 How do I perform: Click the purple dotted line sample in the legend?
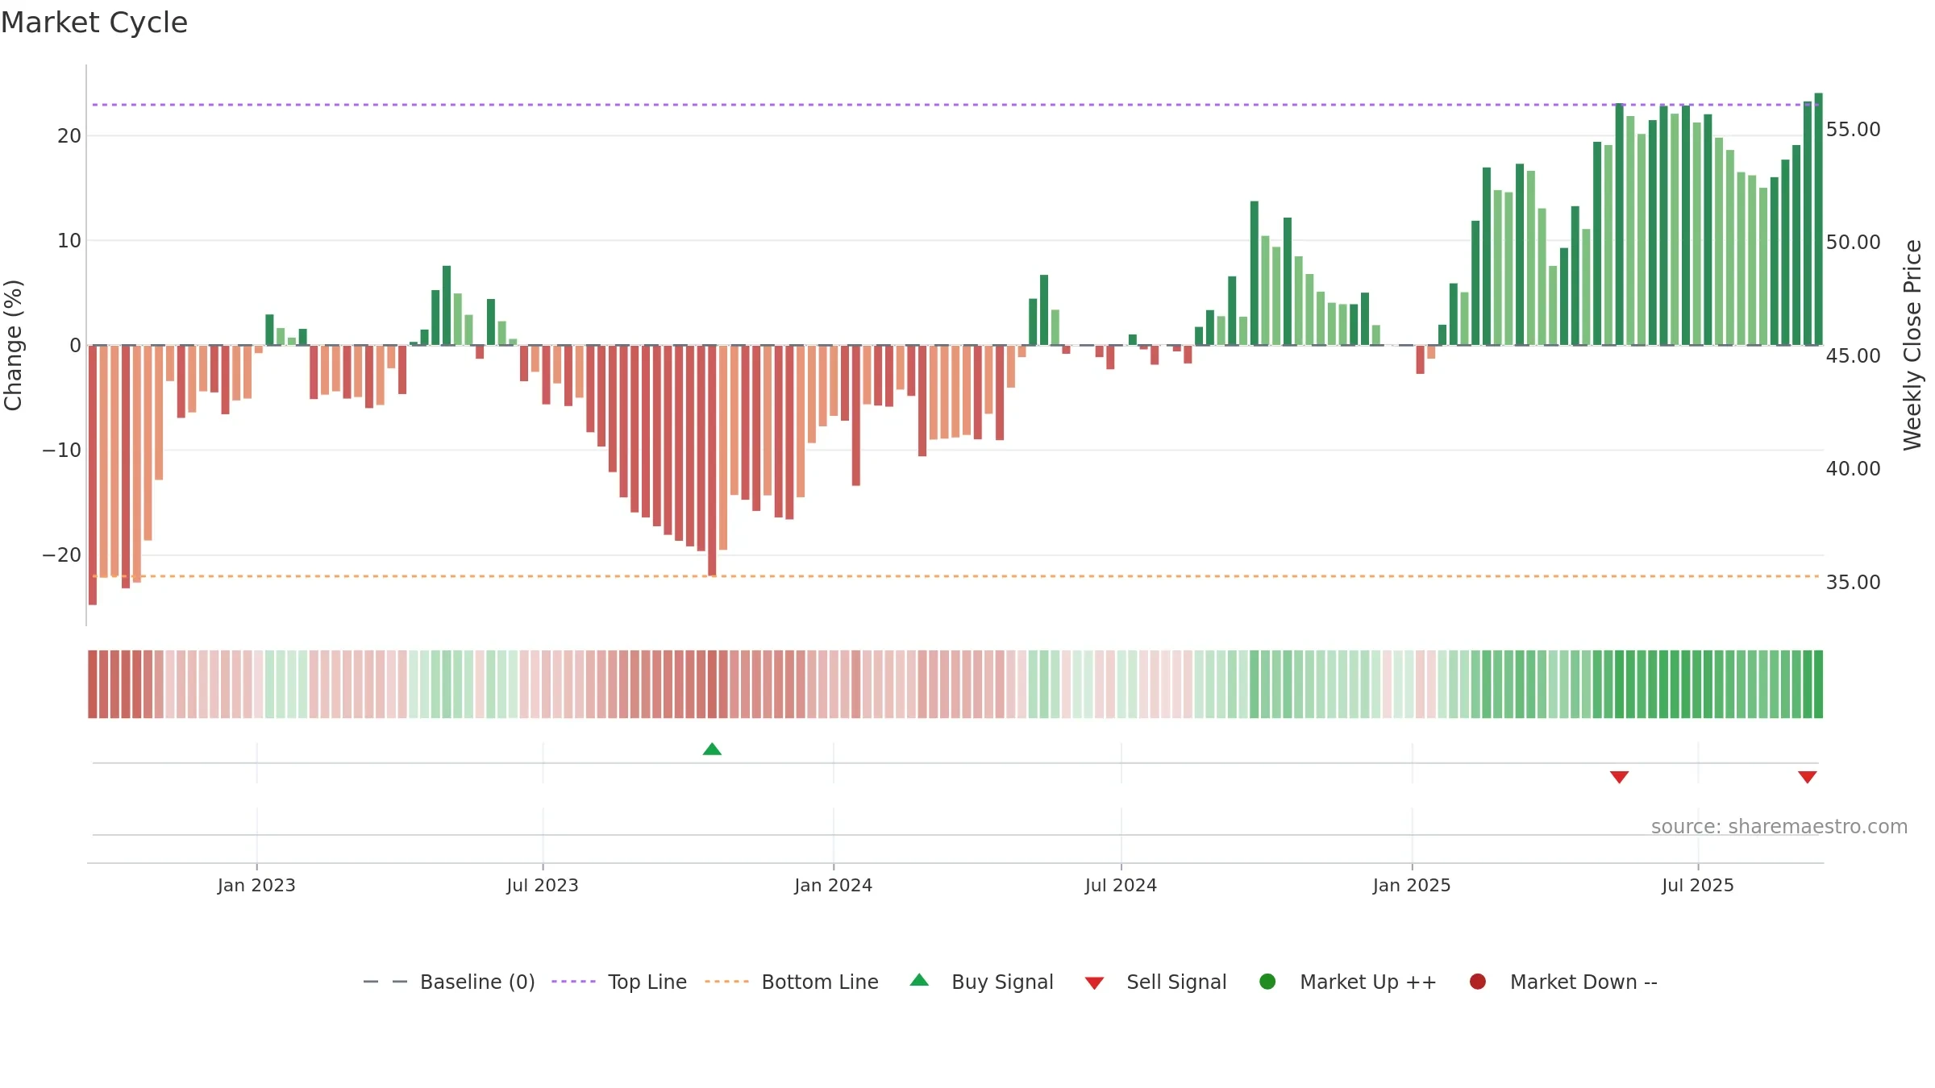(573, 982)
